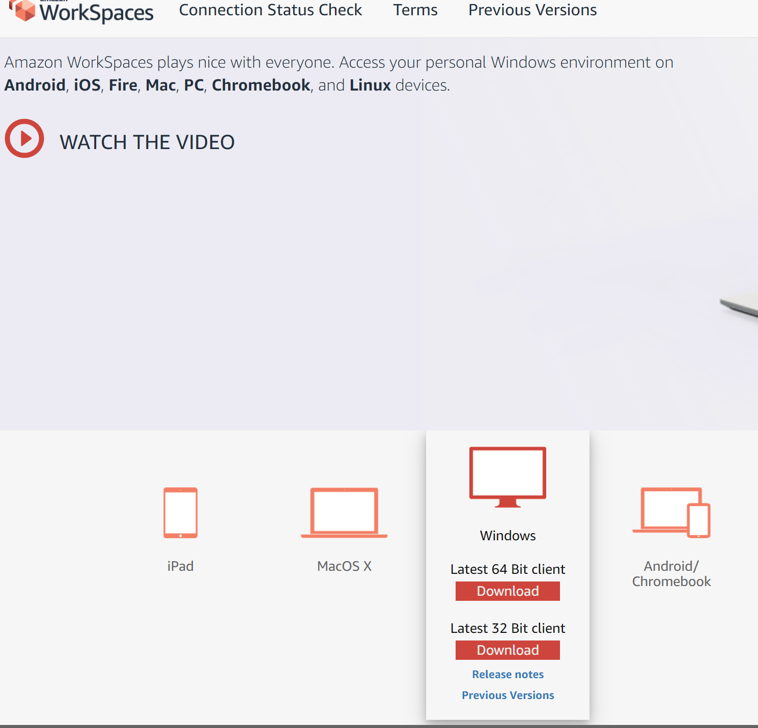The image size is (758, 728).
Task: Open the Terms page
Action: [x=415, y=10]
